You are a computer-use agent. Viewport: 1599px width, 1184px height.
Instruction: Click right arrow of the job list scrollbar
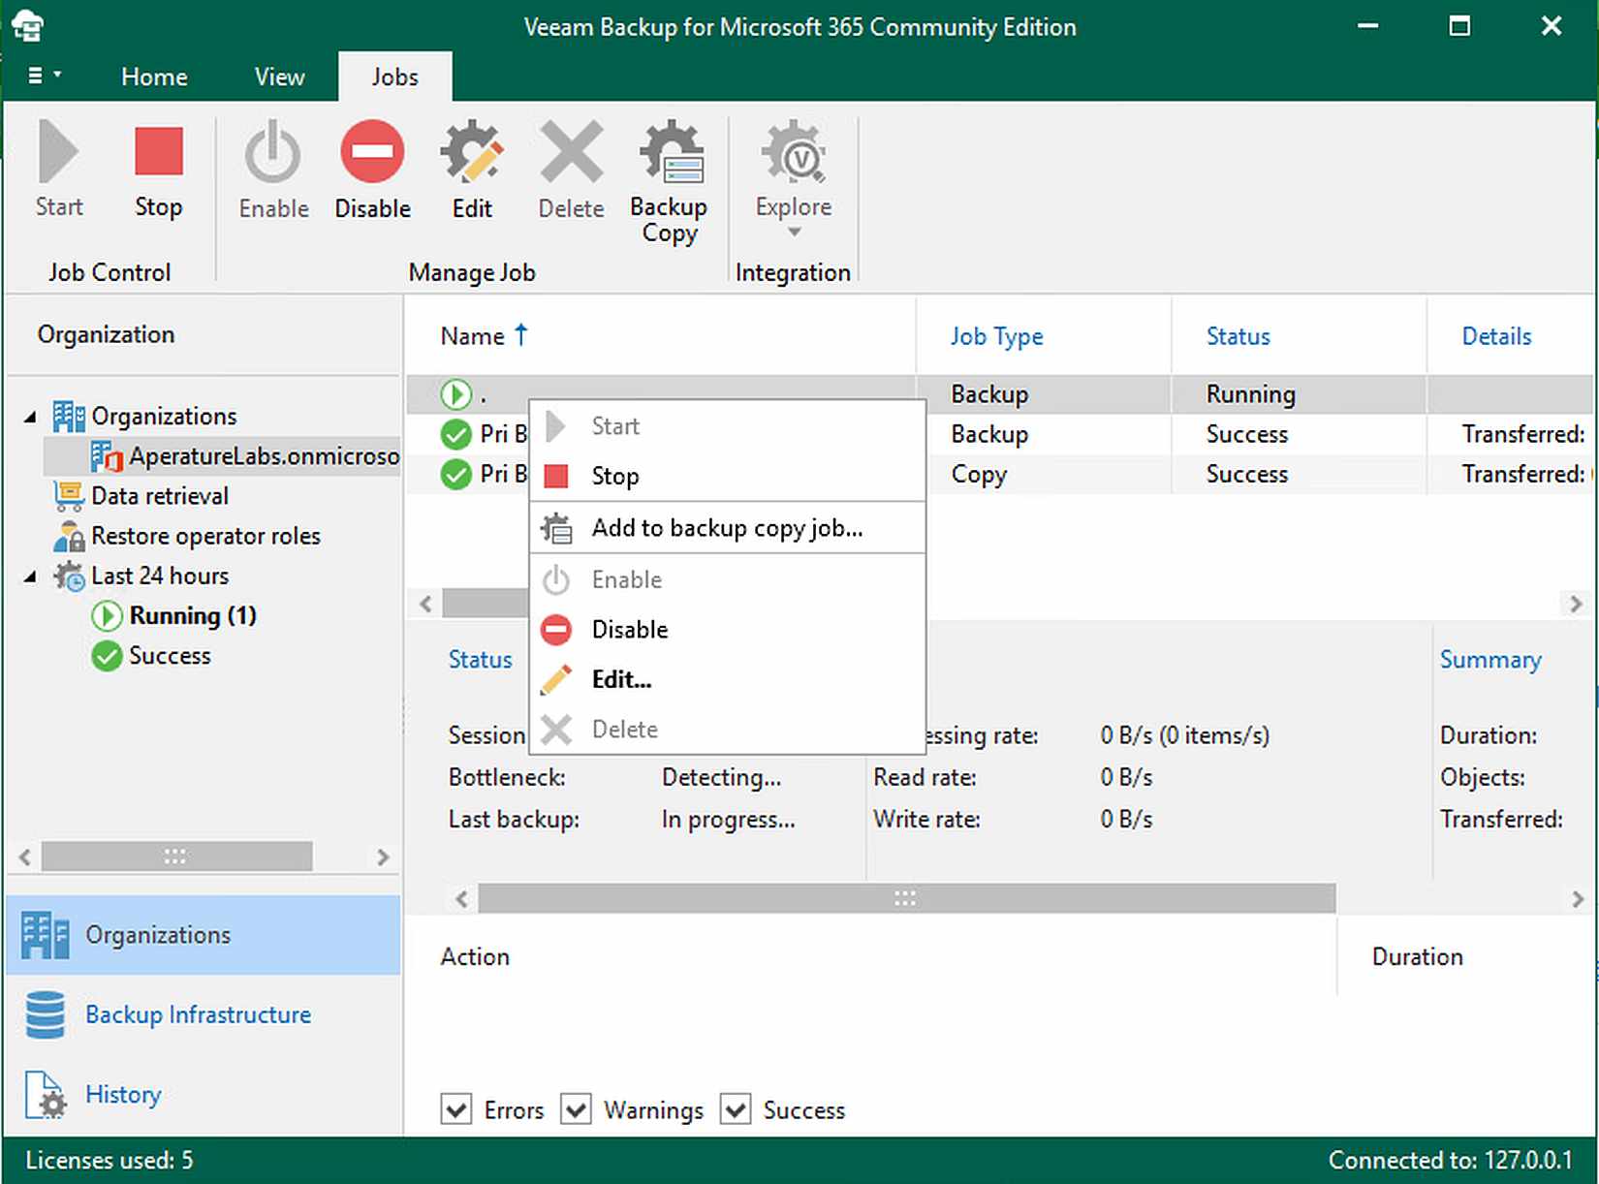(1576, 604)
